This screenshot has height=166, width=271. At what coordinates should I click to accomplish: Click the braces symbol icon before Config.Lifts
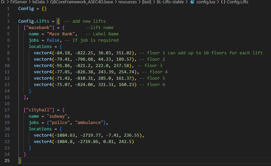coord(223,2)
